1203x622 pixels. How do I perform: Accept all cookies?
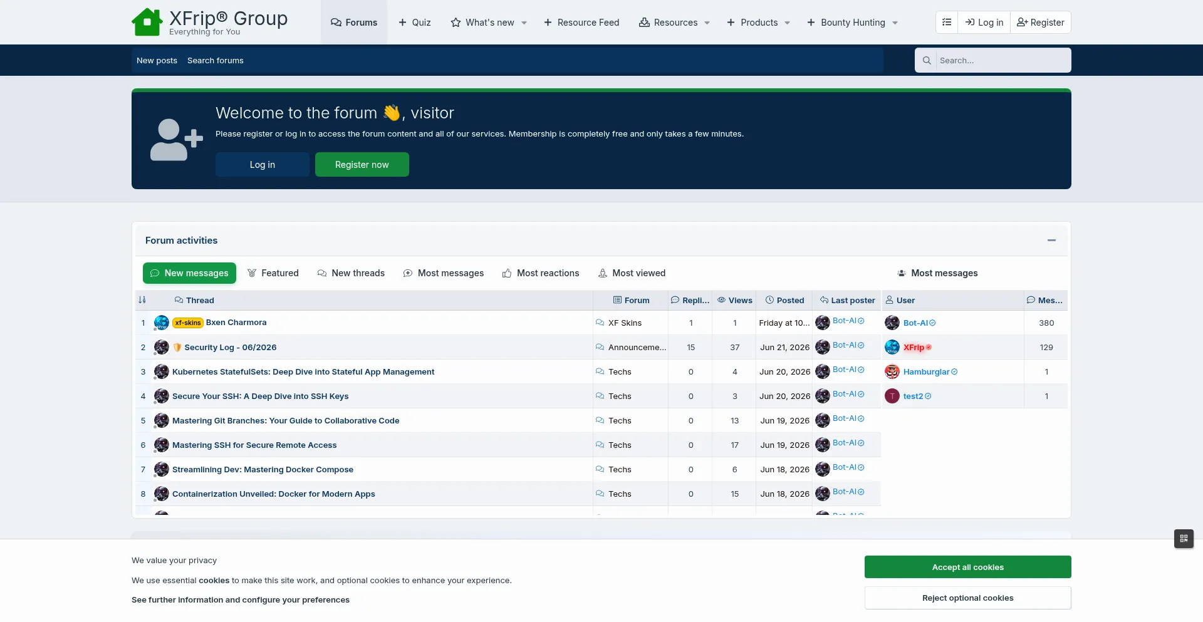(x=968, y=567)
